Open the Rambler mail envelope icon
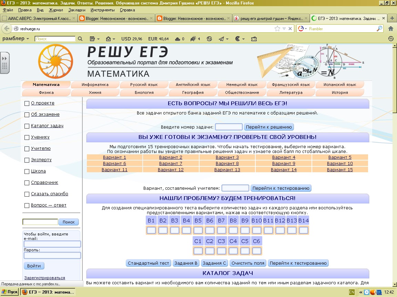This screenshot has height=297, width=397. pyautogui.click(x=109, y=39)
